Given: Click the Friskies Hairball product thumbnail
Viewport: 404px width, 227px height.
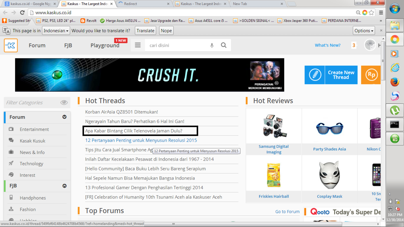Looking at the screenshot, I should click(274, 175).
